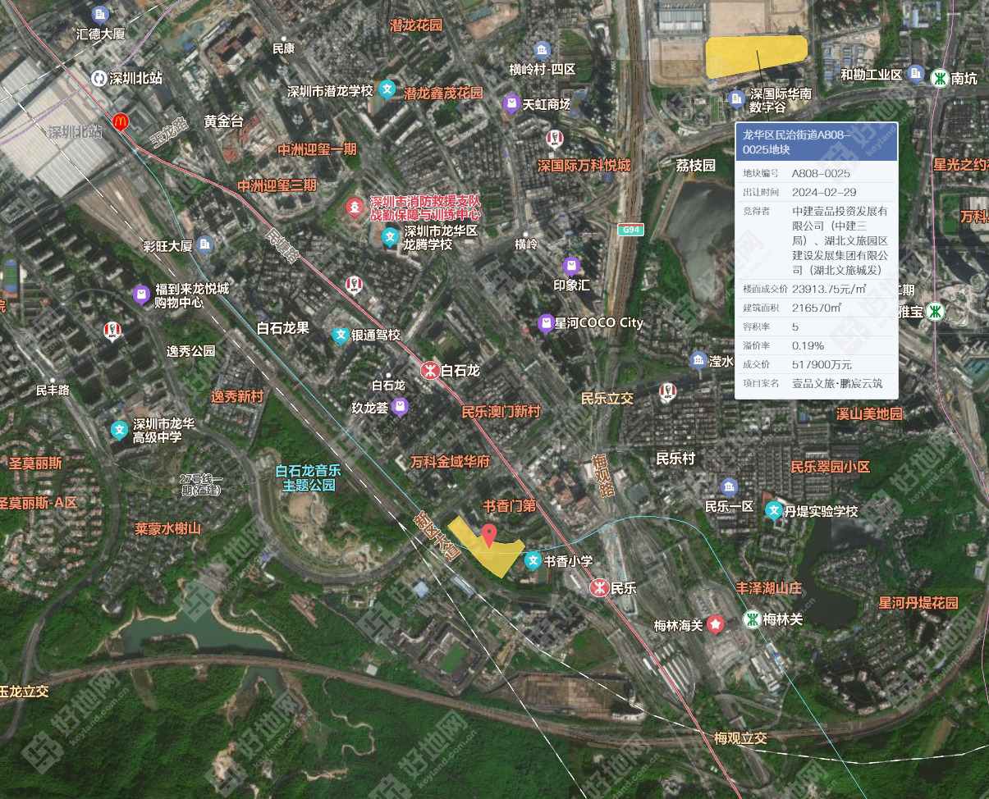Click the McDonald's marker near 深圳北站
The image size is (989, 799).
pyautogui.click(x=121, y=122)
